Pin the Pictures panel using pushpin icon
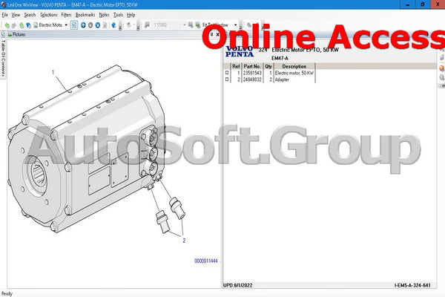 tap(211, 34)
